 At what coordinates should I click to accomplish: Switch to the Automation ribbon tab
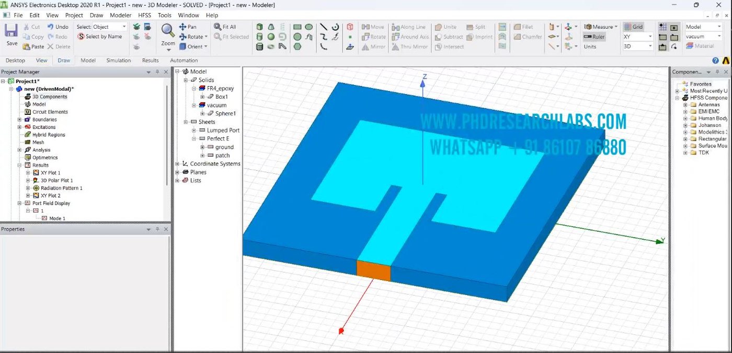[184, 61]
